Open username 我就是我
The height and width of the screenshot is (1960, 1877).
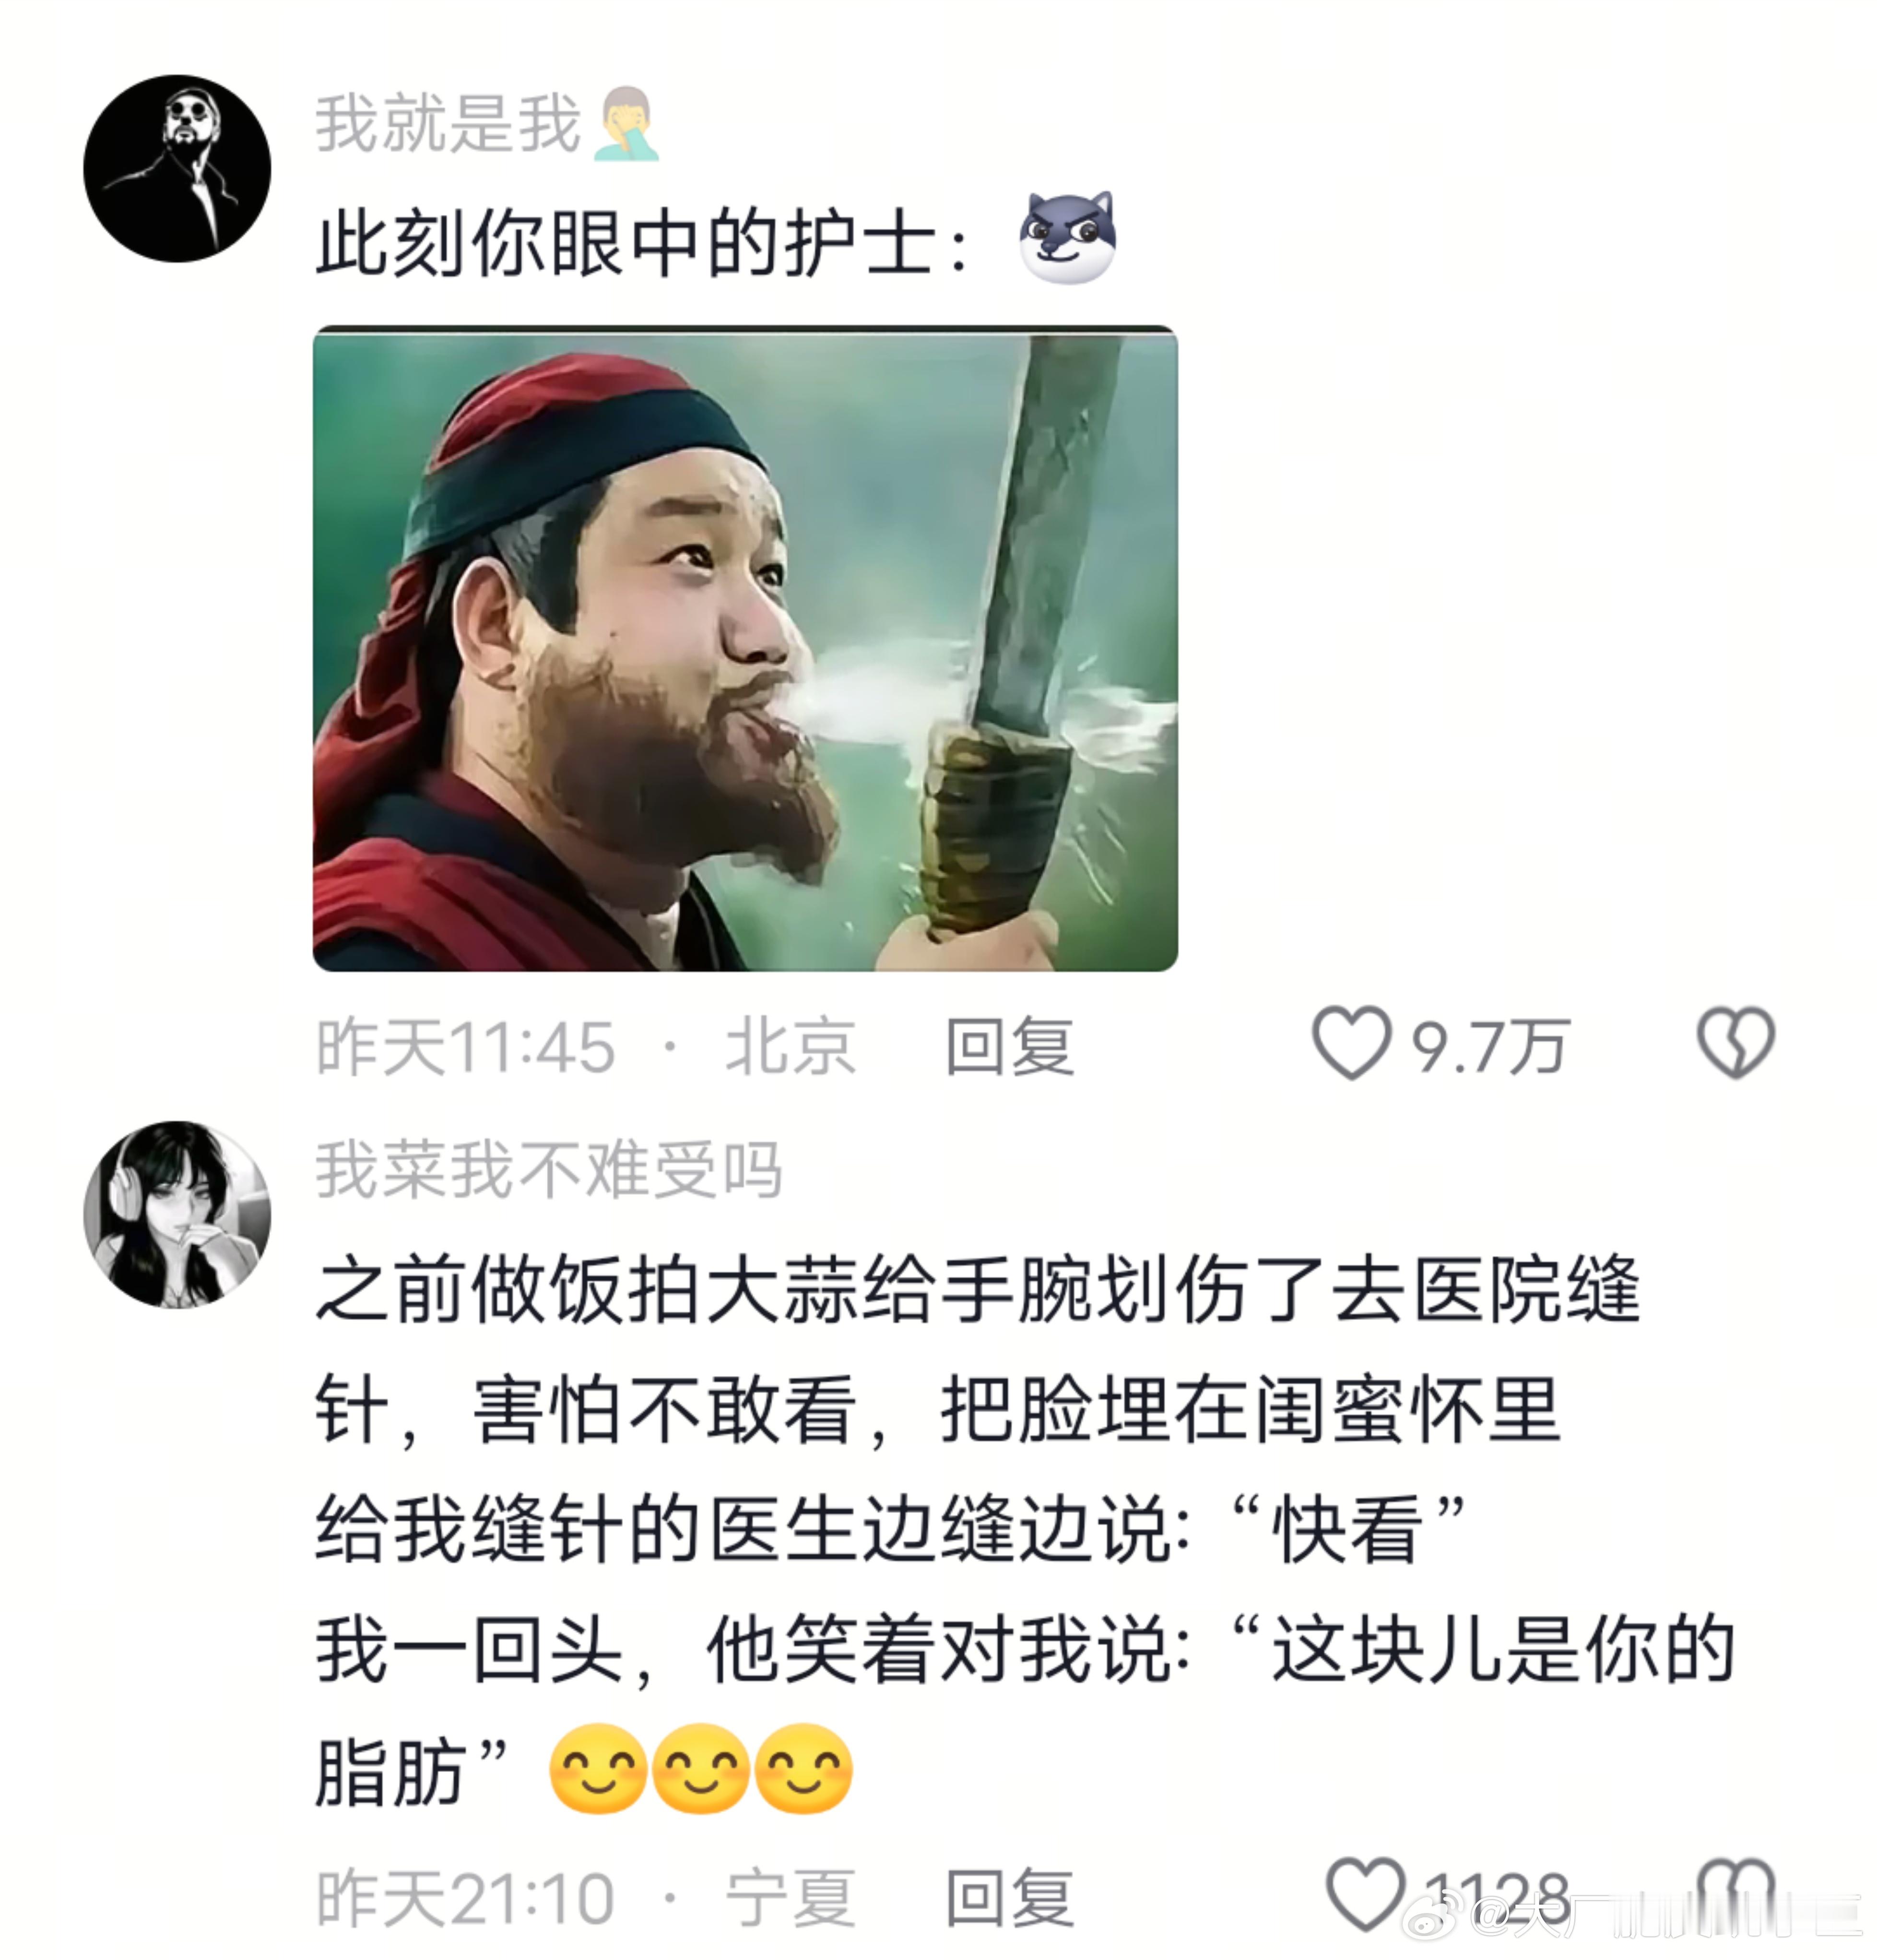(x=448, y=124)
